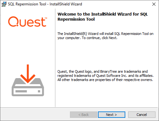Click the orange Quest logo

pyautogui.click(x=28, y=22)
